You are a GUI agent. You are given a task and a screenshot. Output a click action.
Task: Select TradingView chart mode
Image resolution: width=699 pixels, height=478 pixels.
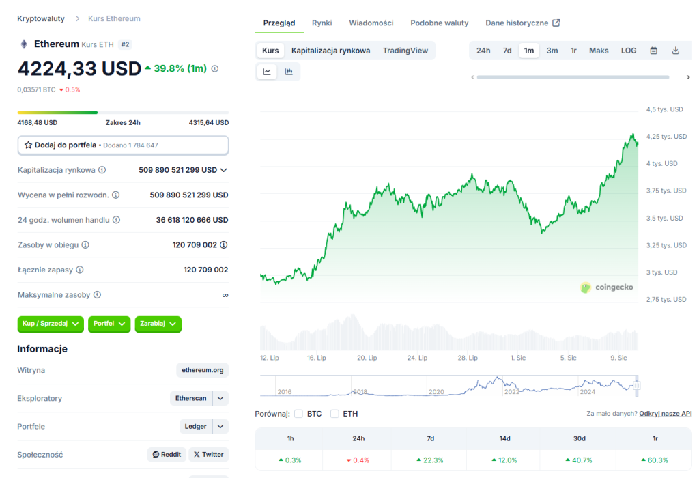(x=405, y=51)
